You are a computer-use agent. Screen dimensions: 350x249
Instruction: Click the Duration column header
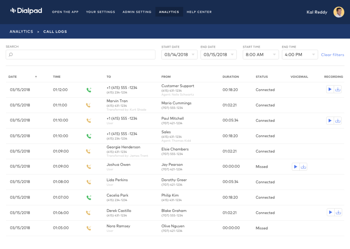231,77
